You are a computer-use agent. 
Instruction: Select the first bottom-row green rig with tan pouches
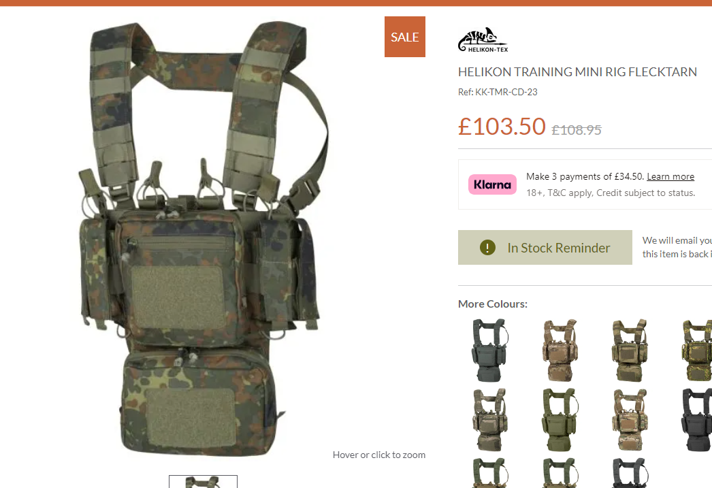(489, 472)
